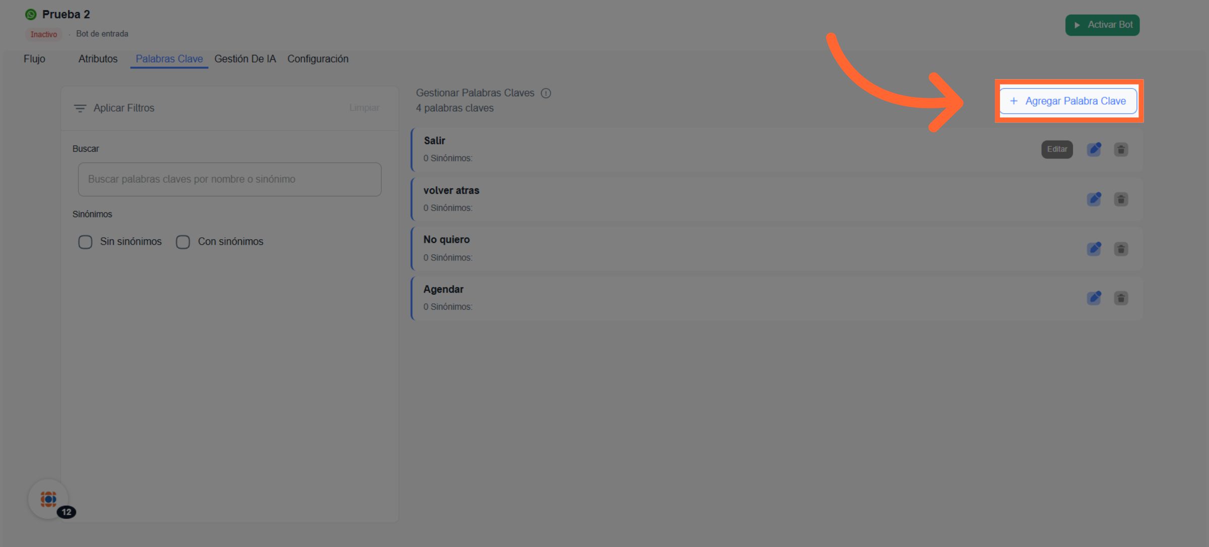Screen dimensions: 1209x547
Task: Click the Aplicar Filtros filter icon
Action: coord(80,108)
